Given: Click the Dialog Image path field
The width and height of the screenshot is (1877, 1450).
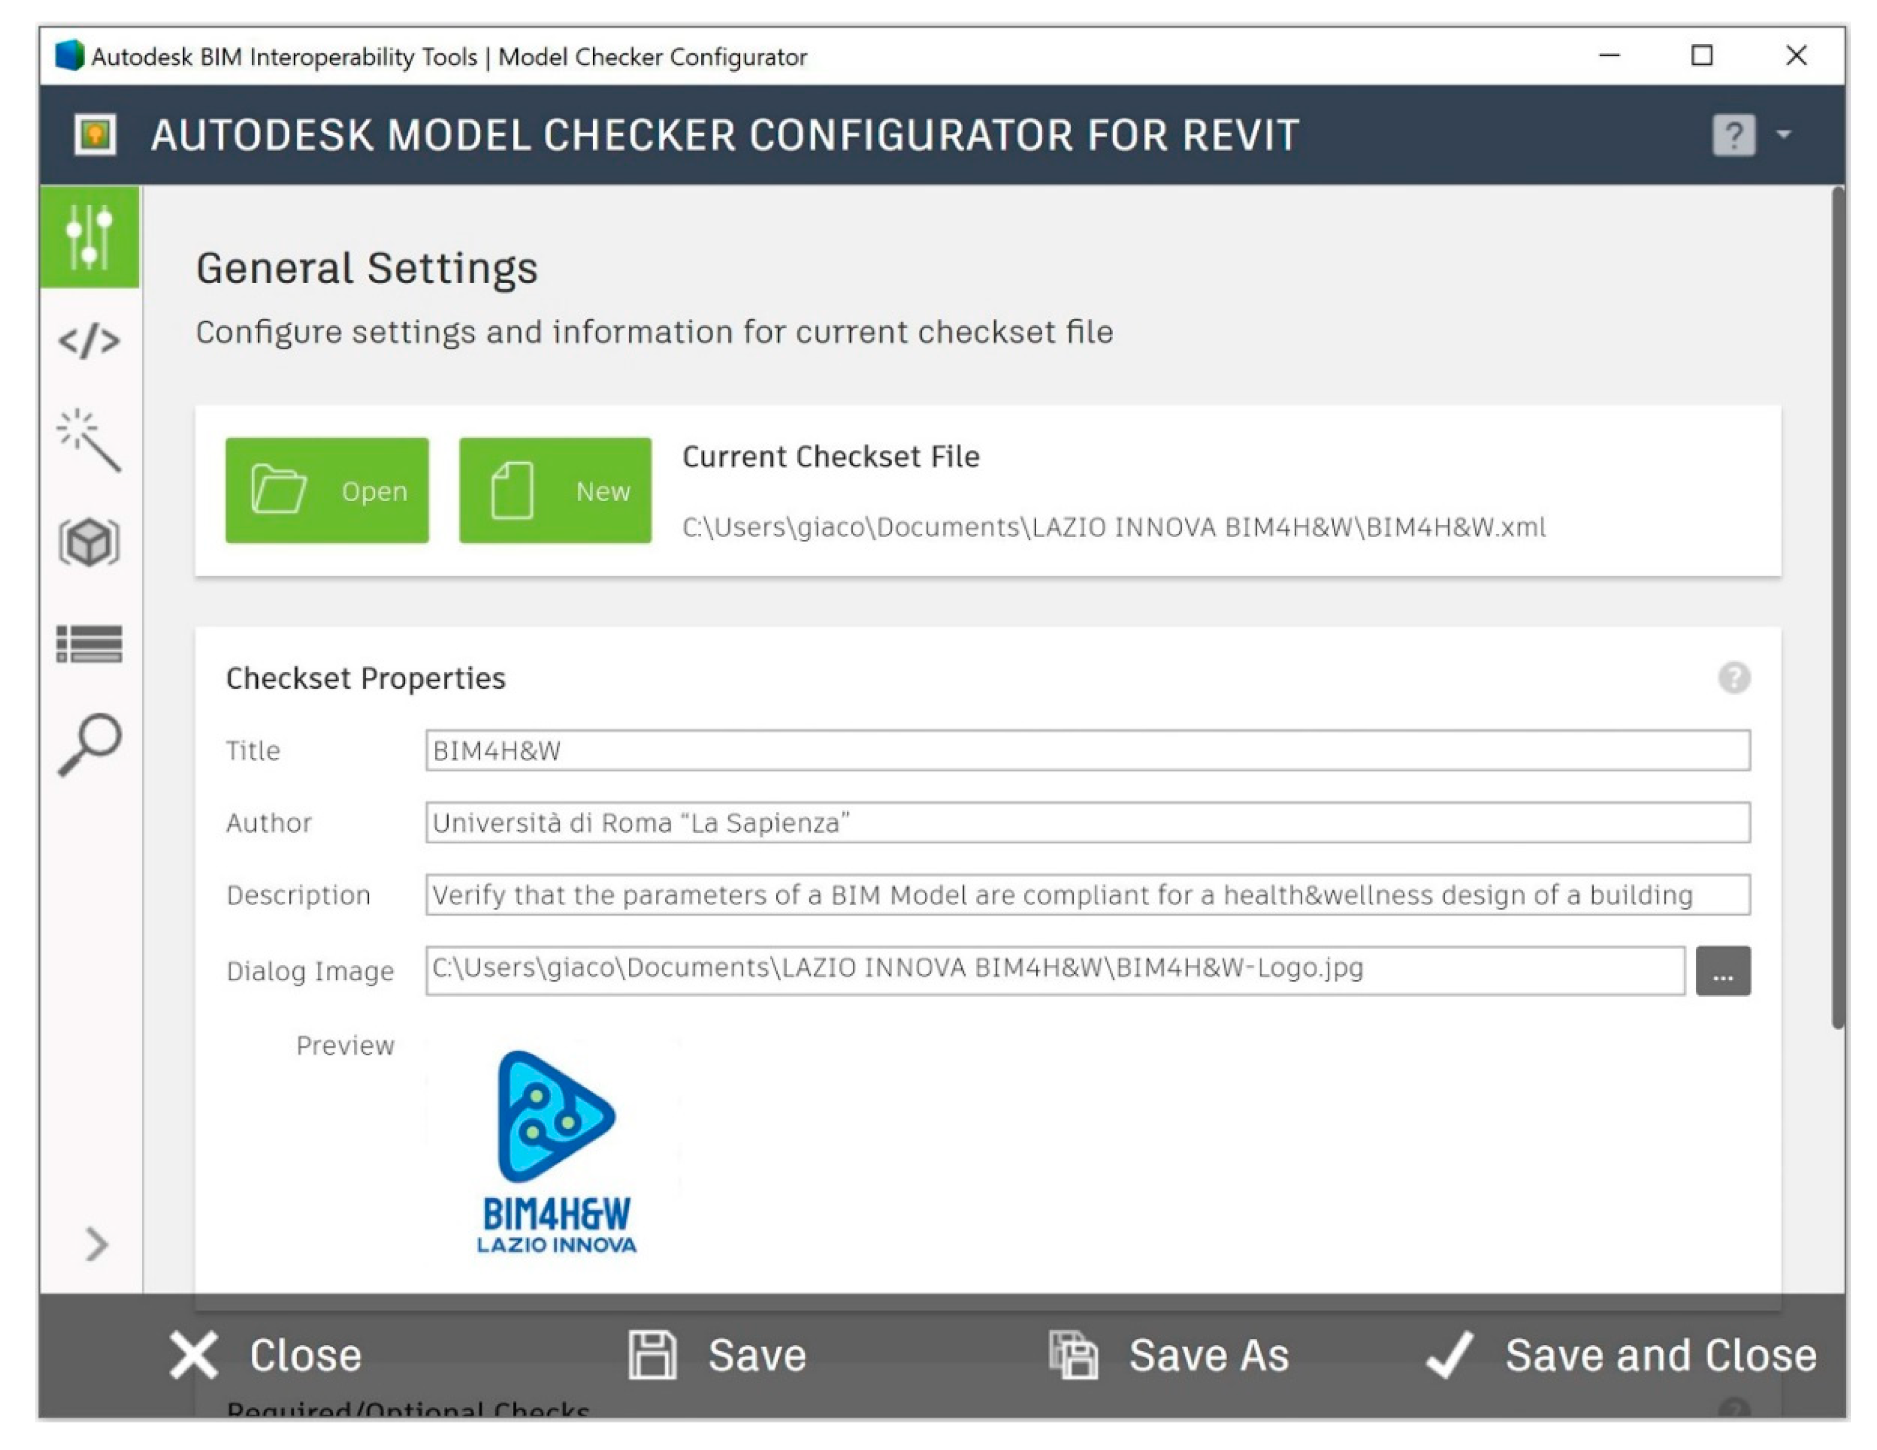Looking at the screenshot, I should coord(1054,970).
